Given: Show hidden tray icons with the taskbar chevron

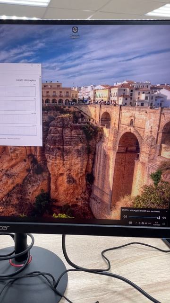Looking at the screenshot, I should point(136,223).
